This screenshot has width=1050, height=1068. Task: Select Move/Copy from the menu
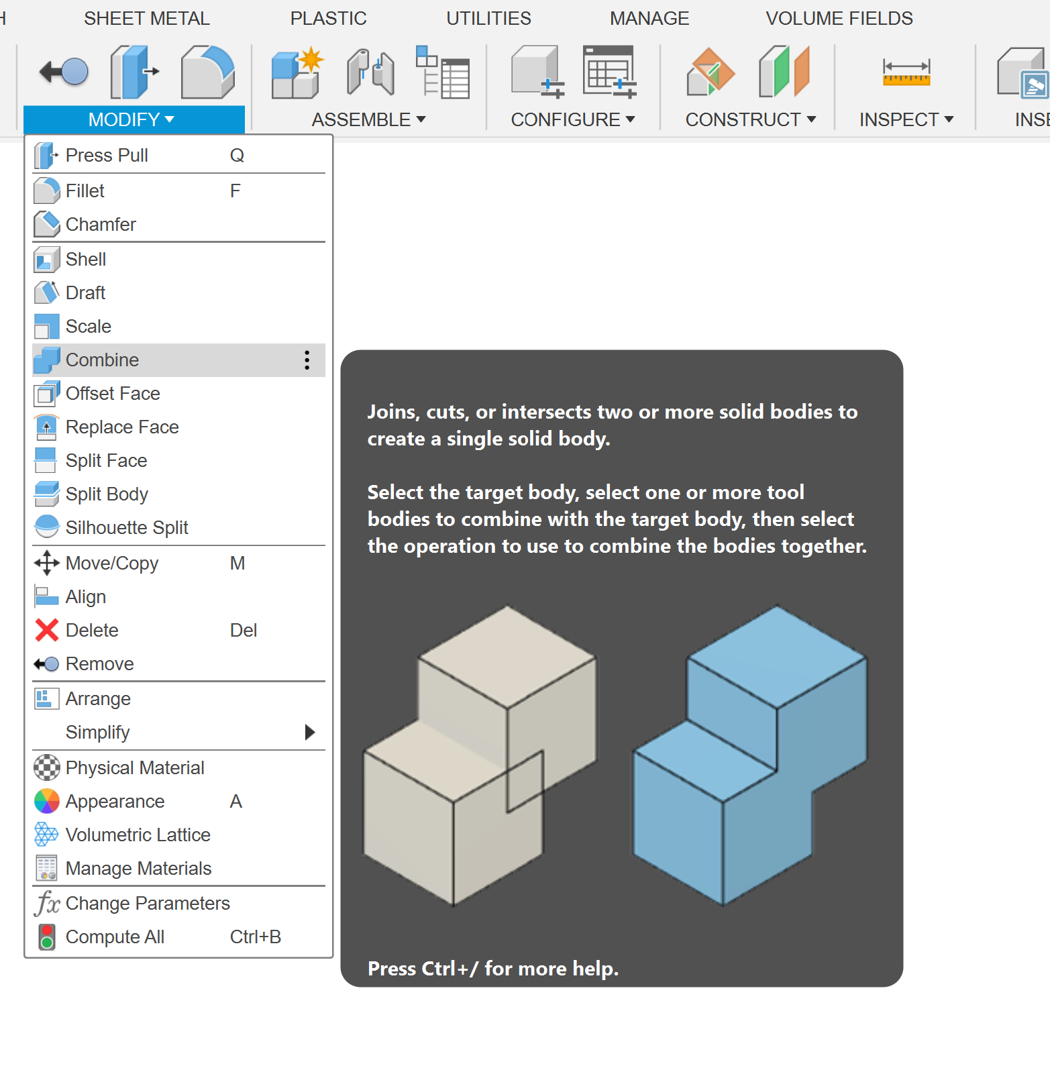coord(178,564)
